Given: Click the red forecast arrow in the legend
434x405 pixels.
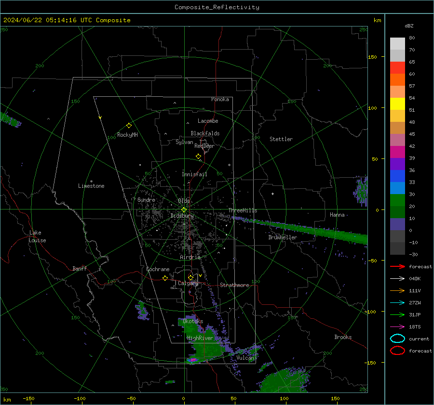Looking at the screenshot, I should (397, 266).
